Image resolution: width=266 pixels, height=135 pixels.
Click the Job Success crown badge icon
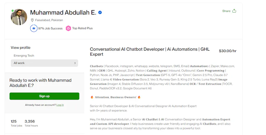click(34, 28)
